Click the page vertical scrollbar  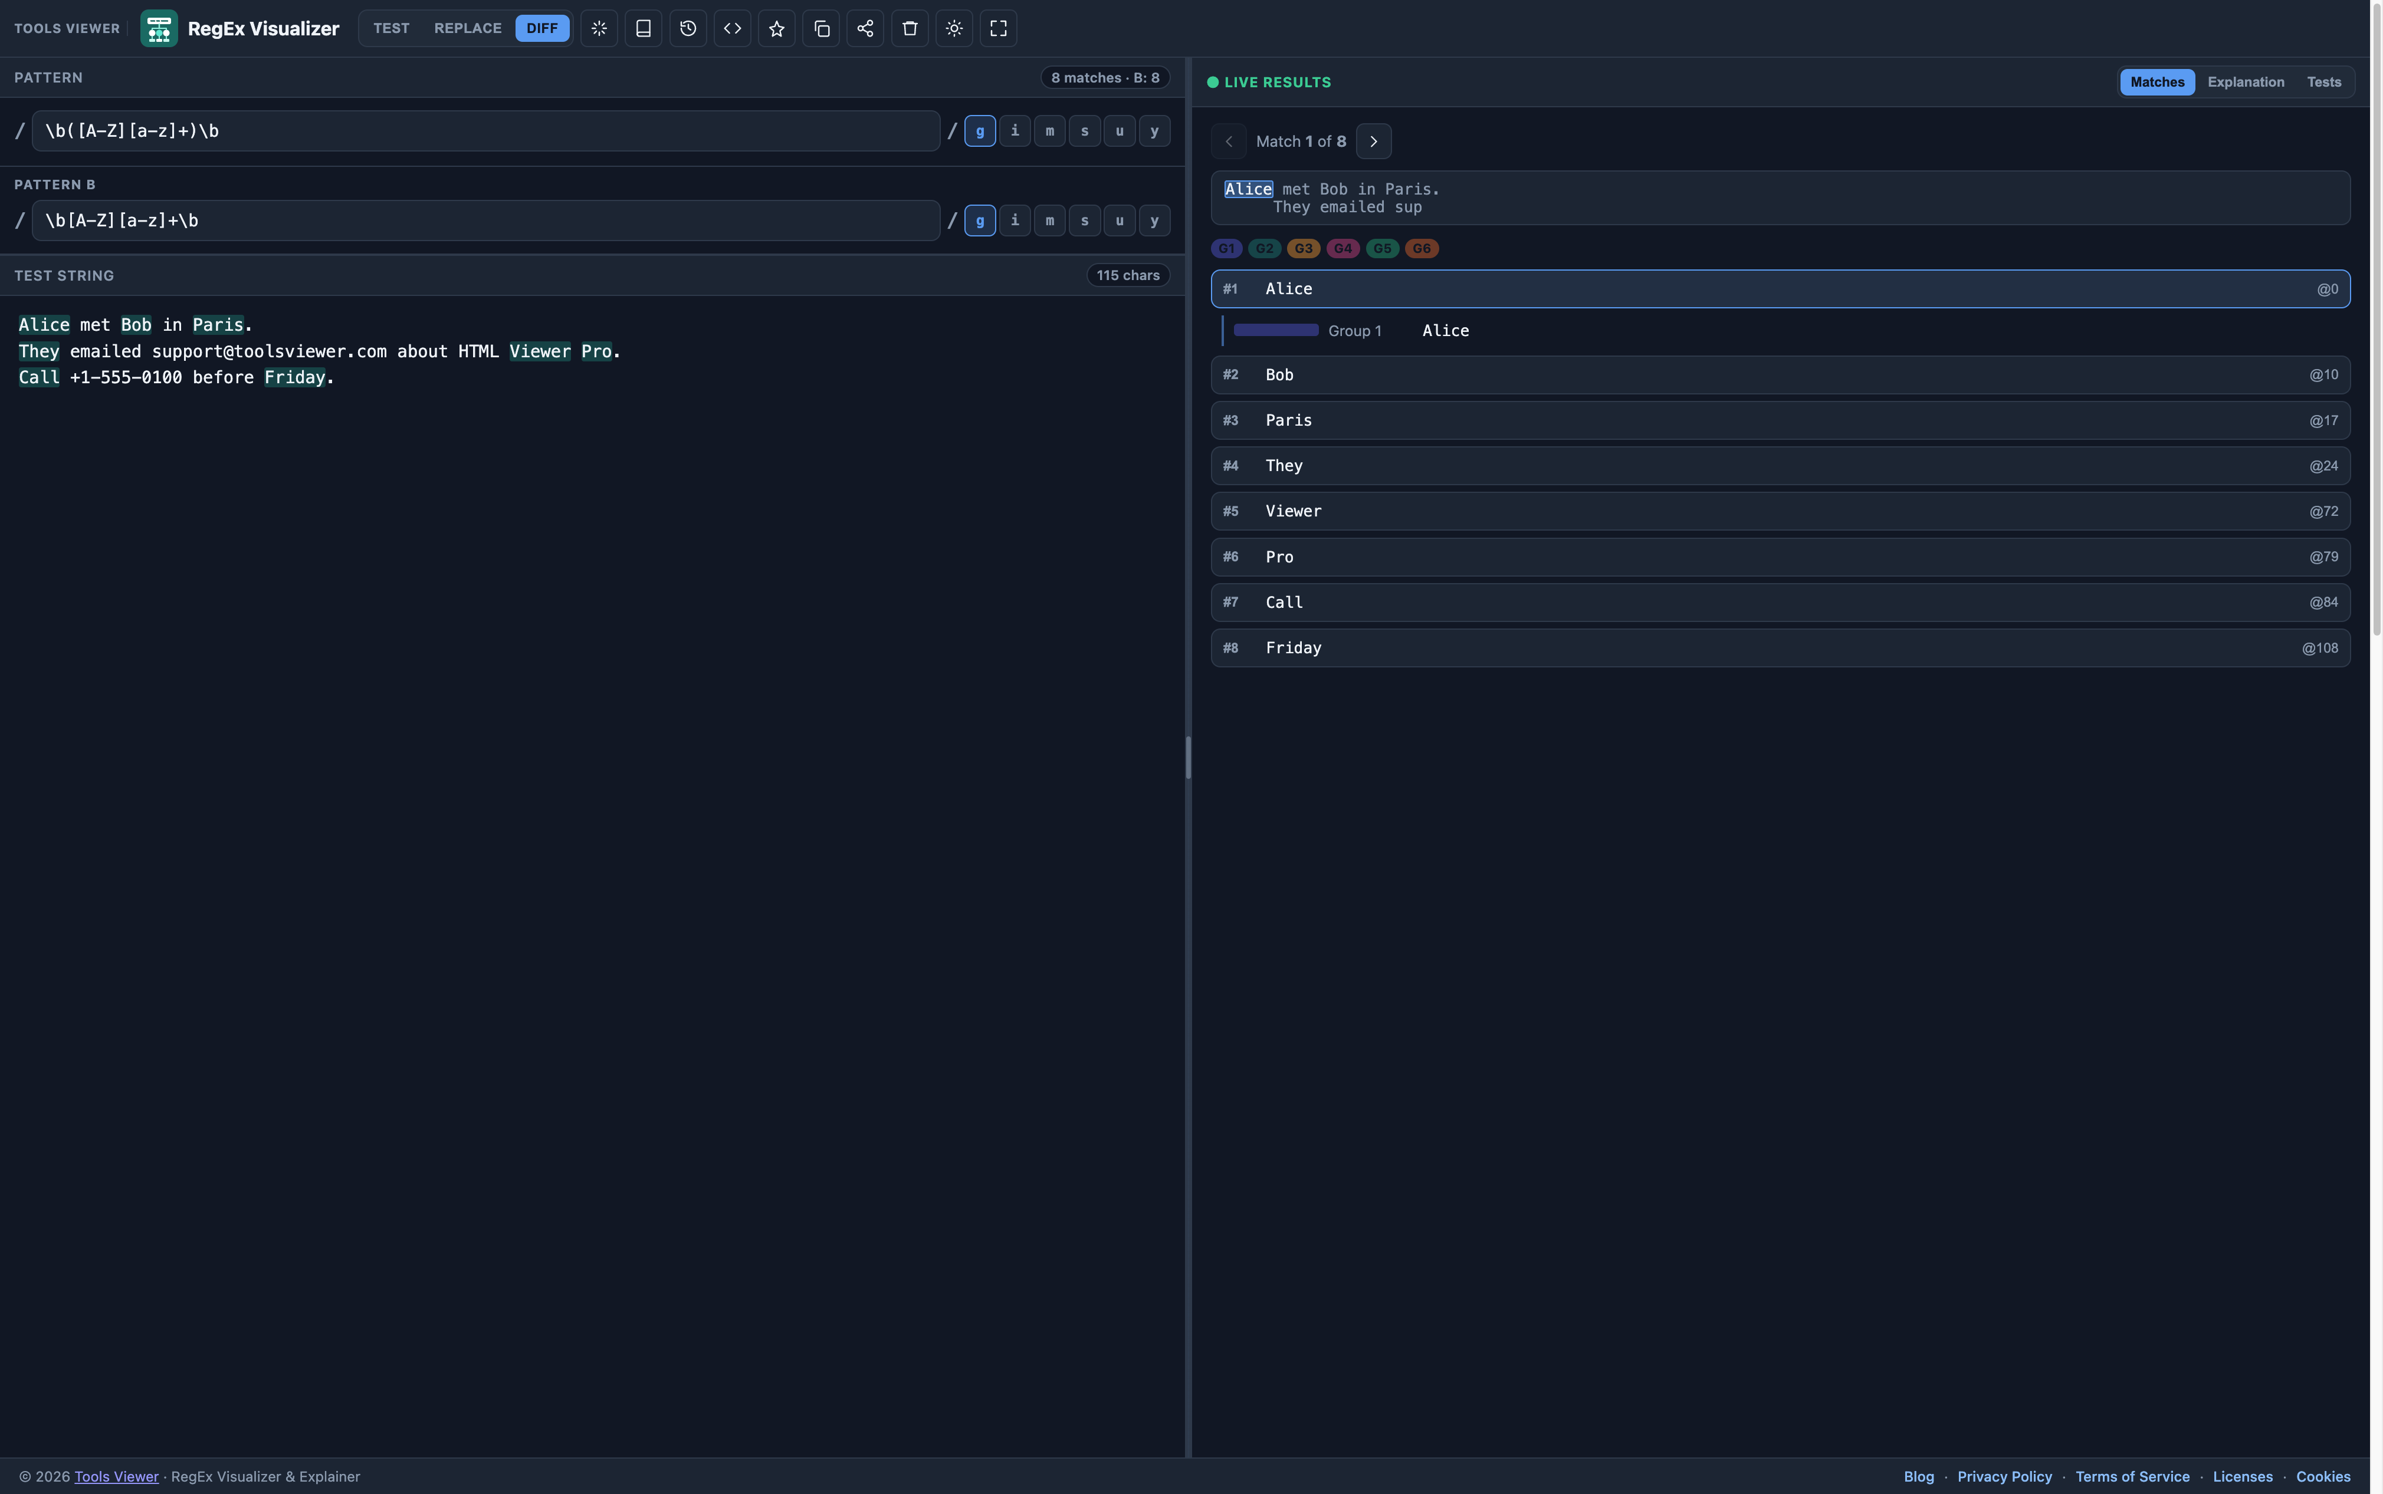(2376, 318)
